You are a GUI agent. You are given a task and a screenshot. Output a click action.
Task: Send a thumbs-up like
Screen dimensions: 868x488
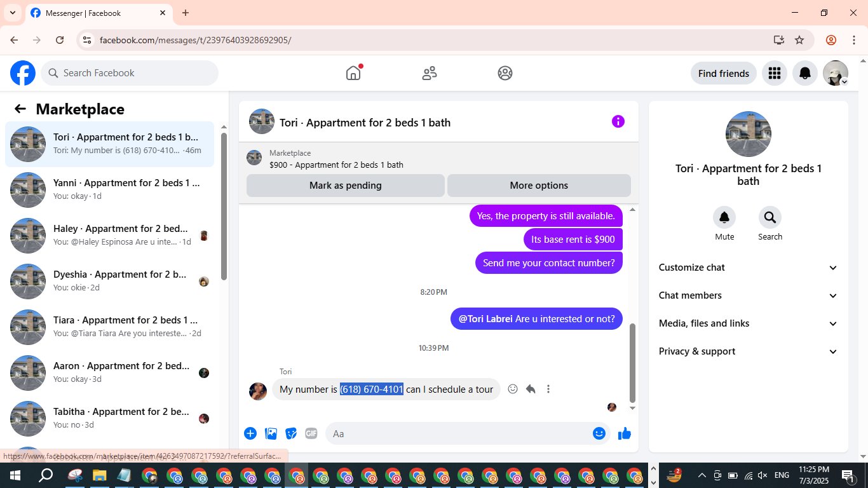[625, 433]
